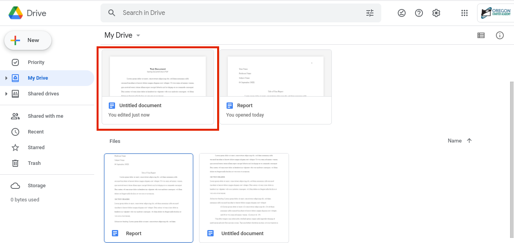
Task: Open the suggested Report document card
Action: 276,87
